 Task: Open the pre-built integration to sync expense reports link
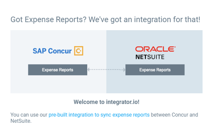[x=99, y=115]
